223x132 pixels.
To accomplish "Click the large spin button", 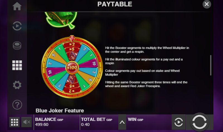I will (199, 122).
